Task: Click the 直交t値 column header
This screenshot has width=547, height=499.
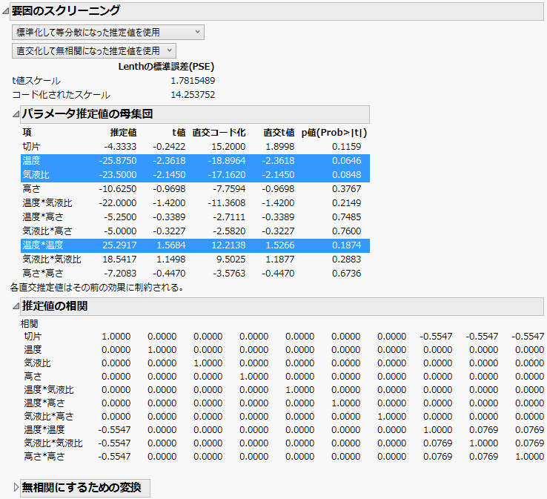Action: pos(279,133)
